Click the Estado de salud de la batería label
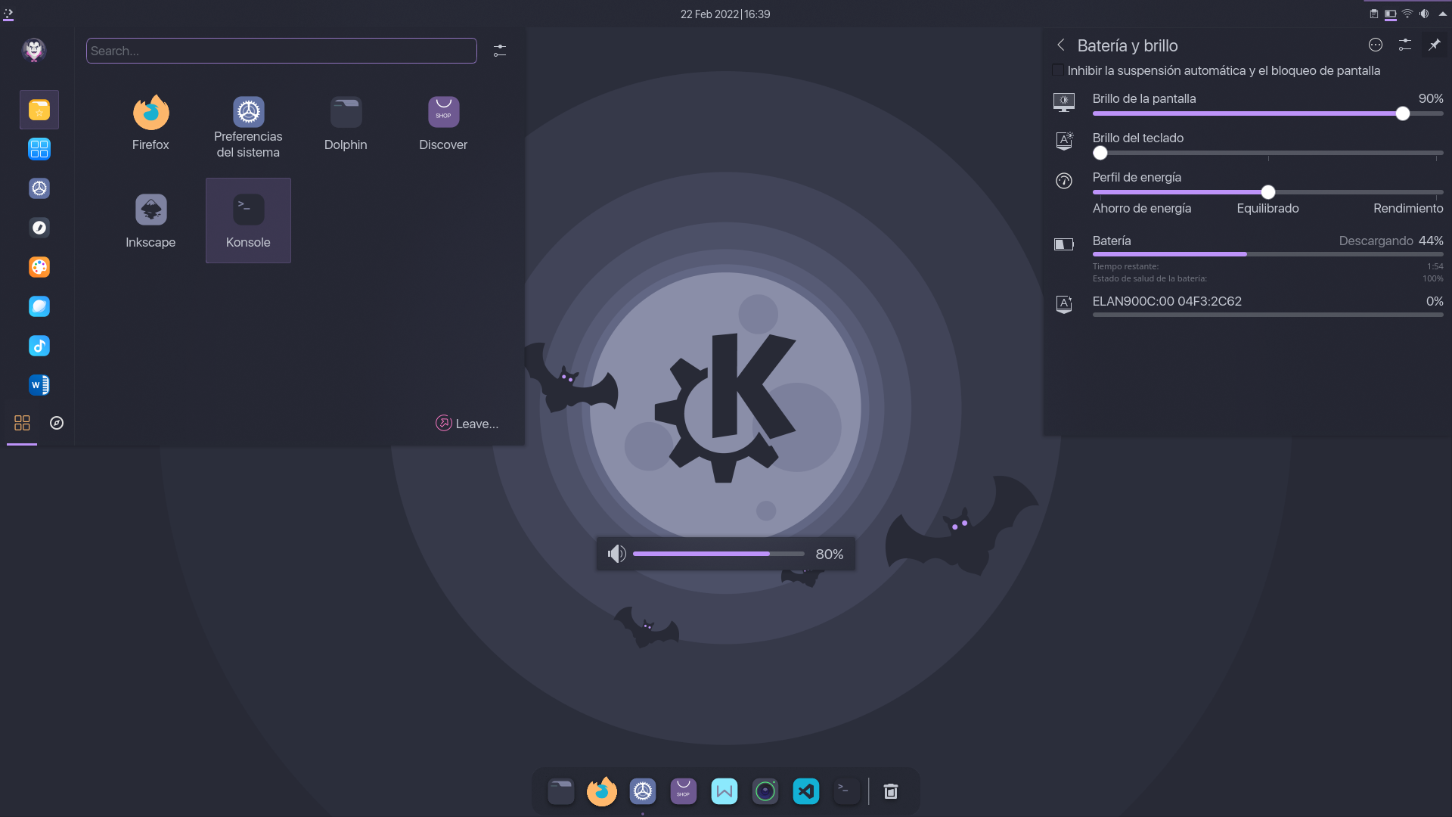Viewport: 1452px width, 817px height. tap(1149, 278)
